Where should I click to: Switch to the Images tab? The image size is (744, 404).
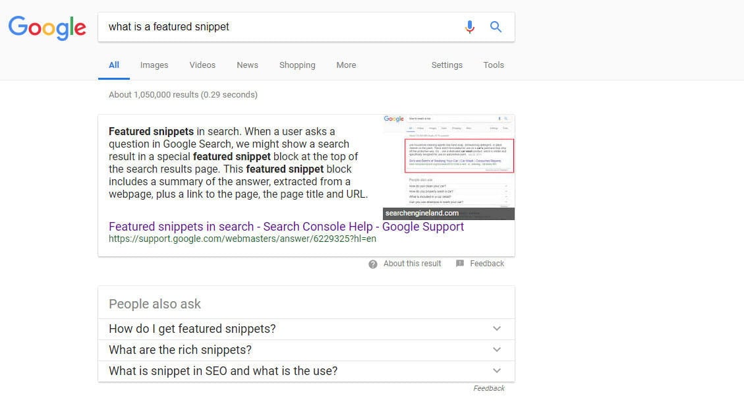point(154,65)
